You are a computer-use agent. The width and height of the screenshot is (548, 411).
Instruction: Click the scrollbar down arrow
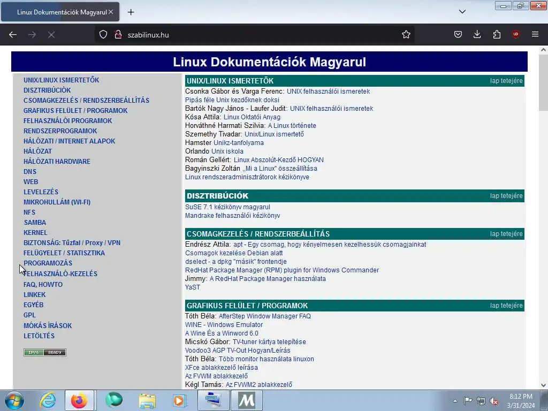coord(543,385)
